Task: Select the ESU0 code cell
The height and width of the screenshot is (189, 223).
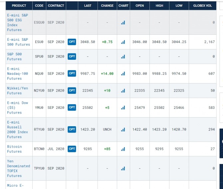Action: click(39, 42)
